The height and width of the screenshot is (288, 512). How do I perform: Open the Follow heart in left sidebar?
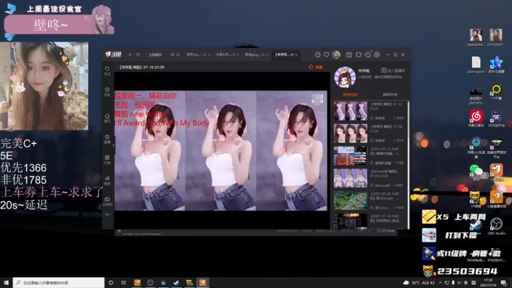[x=107, y=70]
